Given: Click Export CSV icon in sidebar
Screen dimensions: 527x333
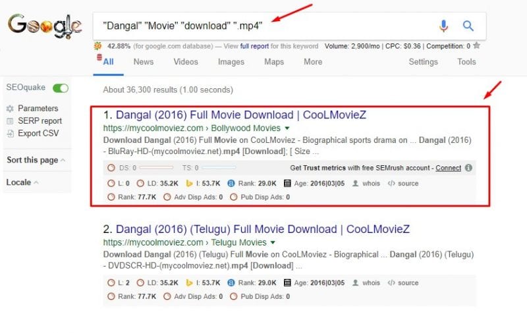Looking at the screenshot, I should pyautogui.click(x=10, y=134).
